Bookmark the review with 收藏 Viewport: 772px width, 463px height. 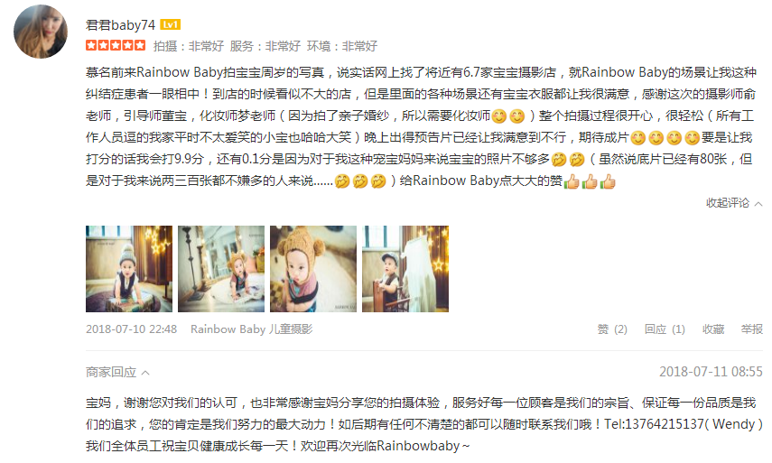pos(713,329)
